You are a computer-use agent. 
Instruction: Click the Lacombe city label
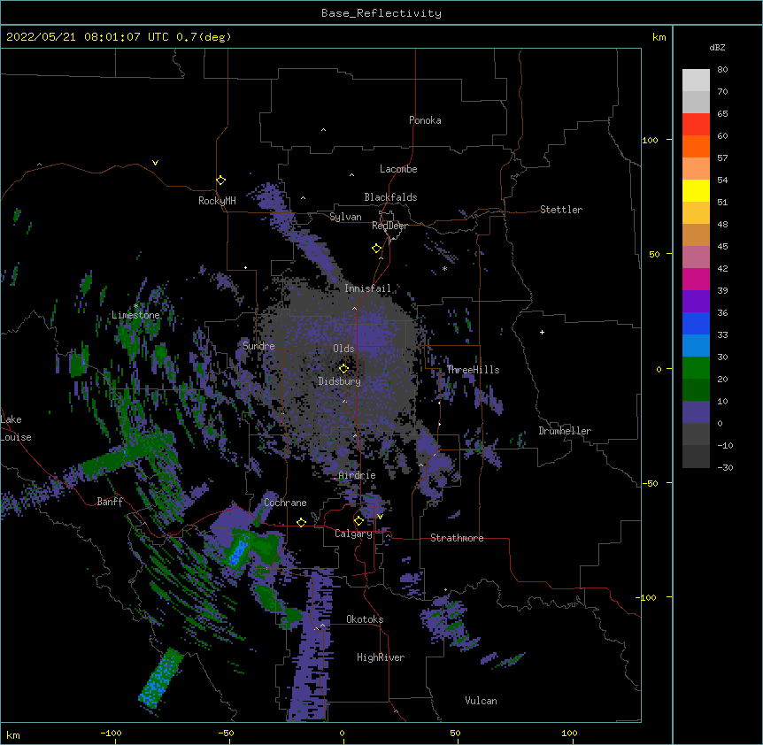click(x=398, y=169)
